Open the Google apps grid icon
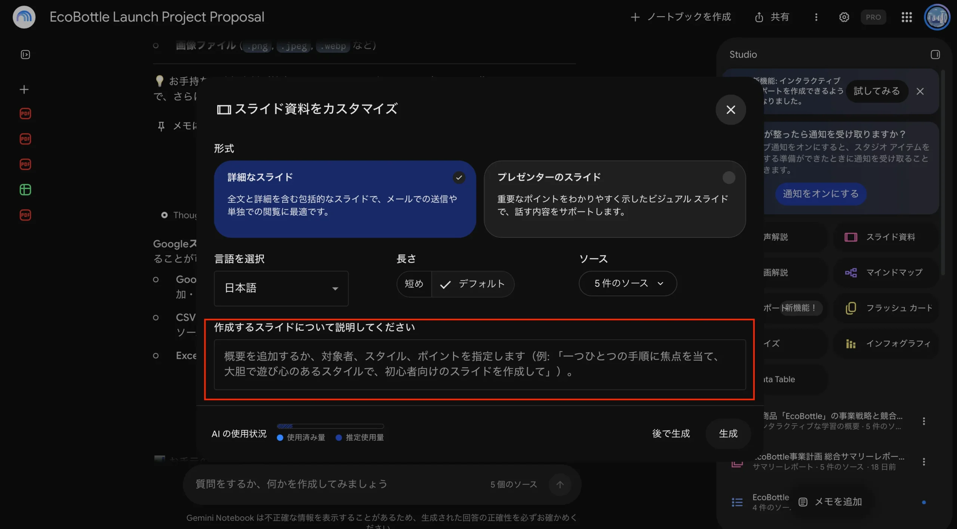957x529 pixels. tap(907, 17)
